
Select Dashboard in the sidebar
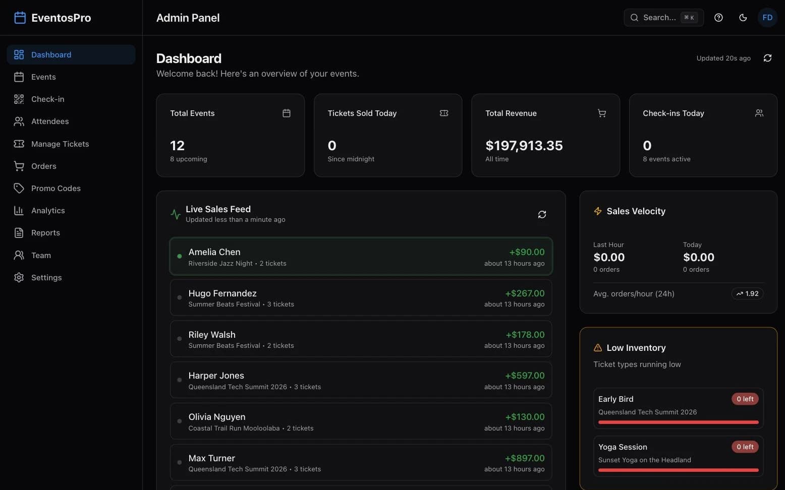click(x=71, y=54)
